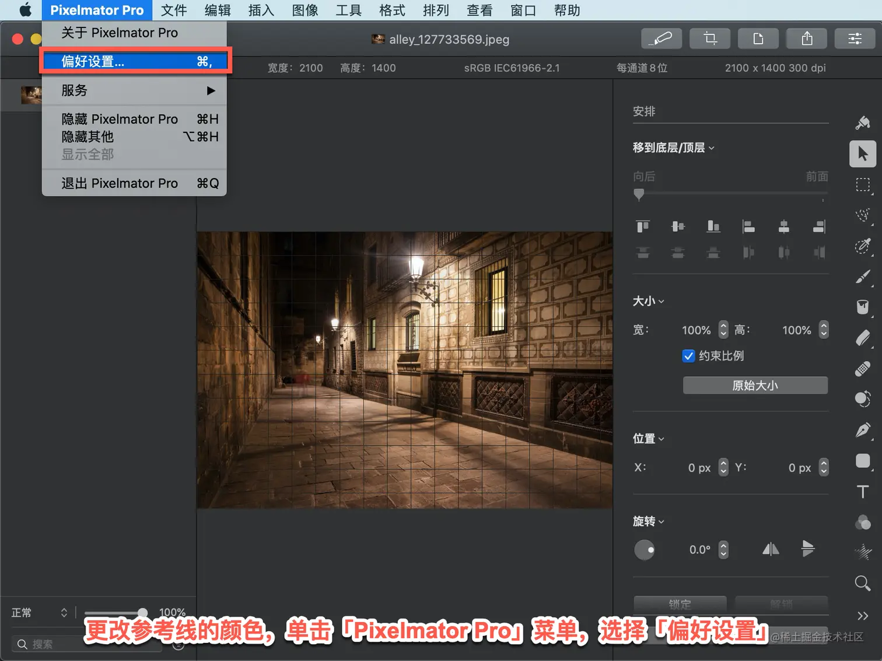Screen dimensions: 882x661
Task: Collapse the 位置 section
Action: click(648, 439)
